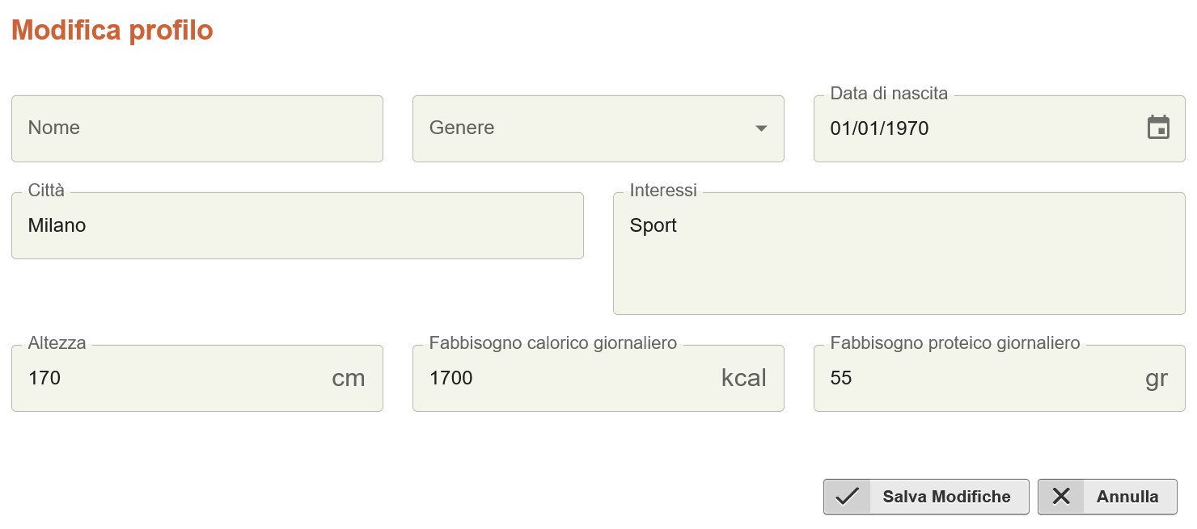Click the cm unit label in Altezza
Screen dimensions: 1197x529
(349, 378)
